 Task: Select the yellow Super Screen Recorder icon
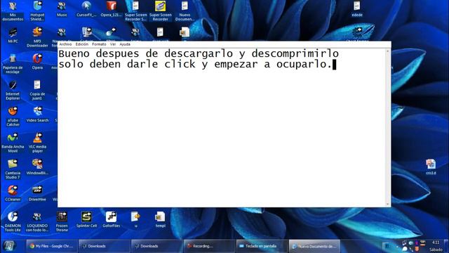pyautogui.click(x=160, y=11)
